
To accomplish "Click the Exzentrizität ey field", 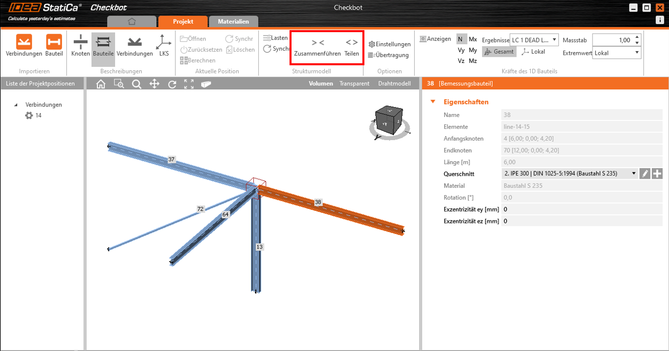I will click(x=582, y=209).
